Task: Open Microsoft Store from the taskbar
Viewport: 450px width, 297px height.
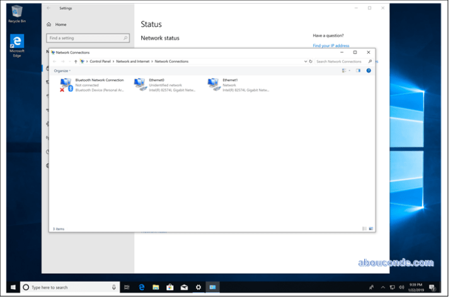Action: [170, 287]
